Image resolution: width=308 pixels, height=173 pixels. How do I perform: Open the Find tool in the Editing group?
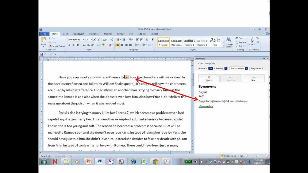pyautogui.click(x=240, y=38)
